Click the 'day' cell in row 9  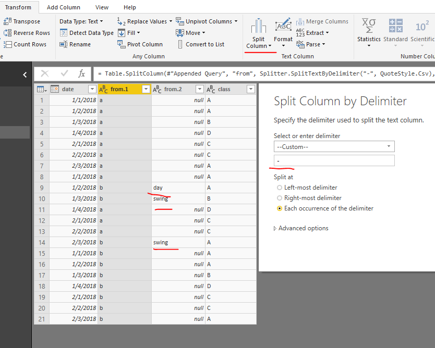178,188
